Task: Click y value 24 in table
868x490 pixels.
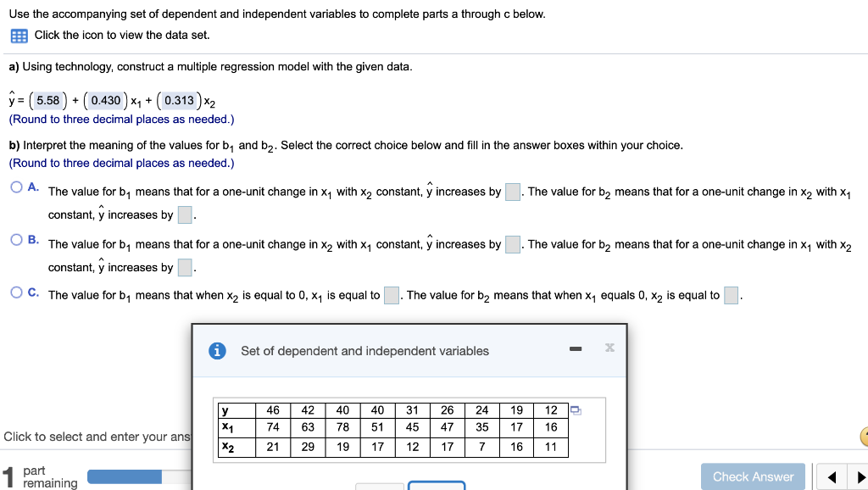Action: 482,410
